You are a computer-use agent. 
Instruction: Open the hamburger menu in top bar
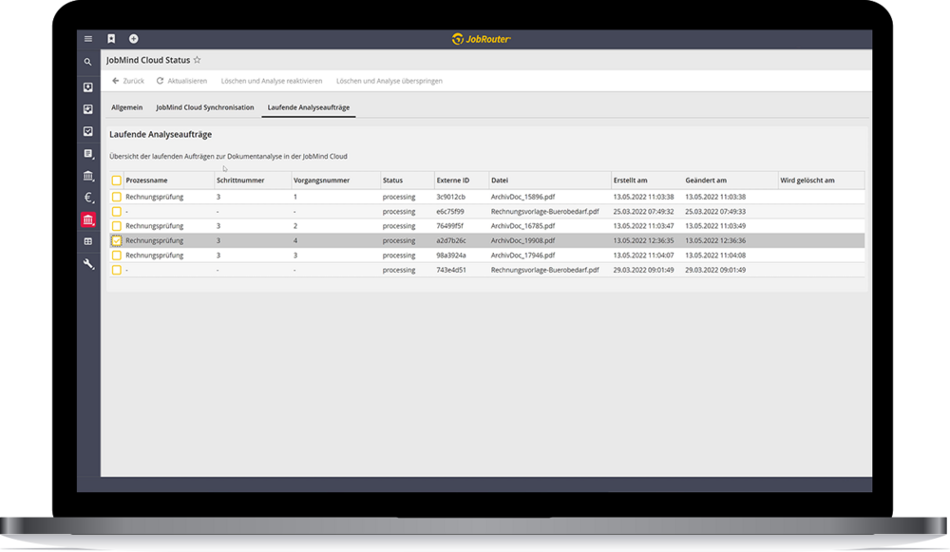pos(88,39)
